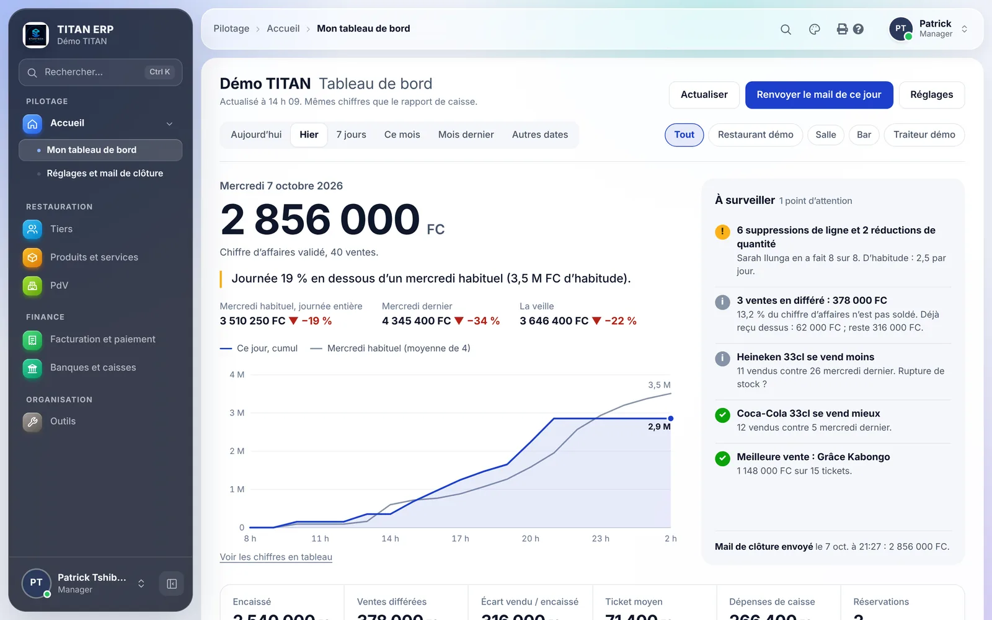Screen dimensions: 992x620
Task: Open the Autres dates picker
Action: pyautogui.click(x=540, y=135)
